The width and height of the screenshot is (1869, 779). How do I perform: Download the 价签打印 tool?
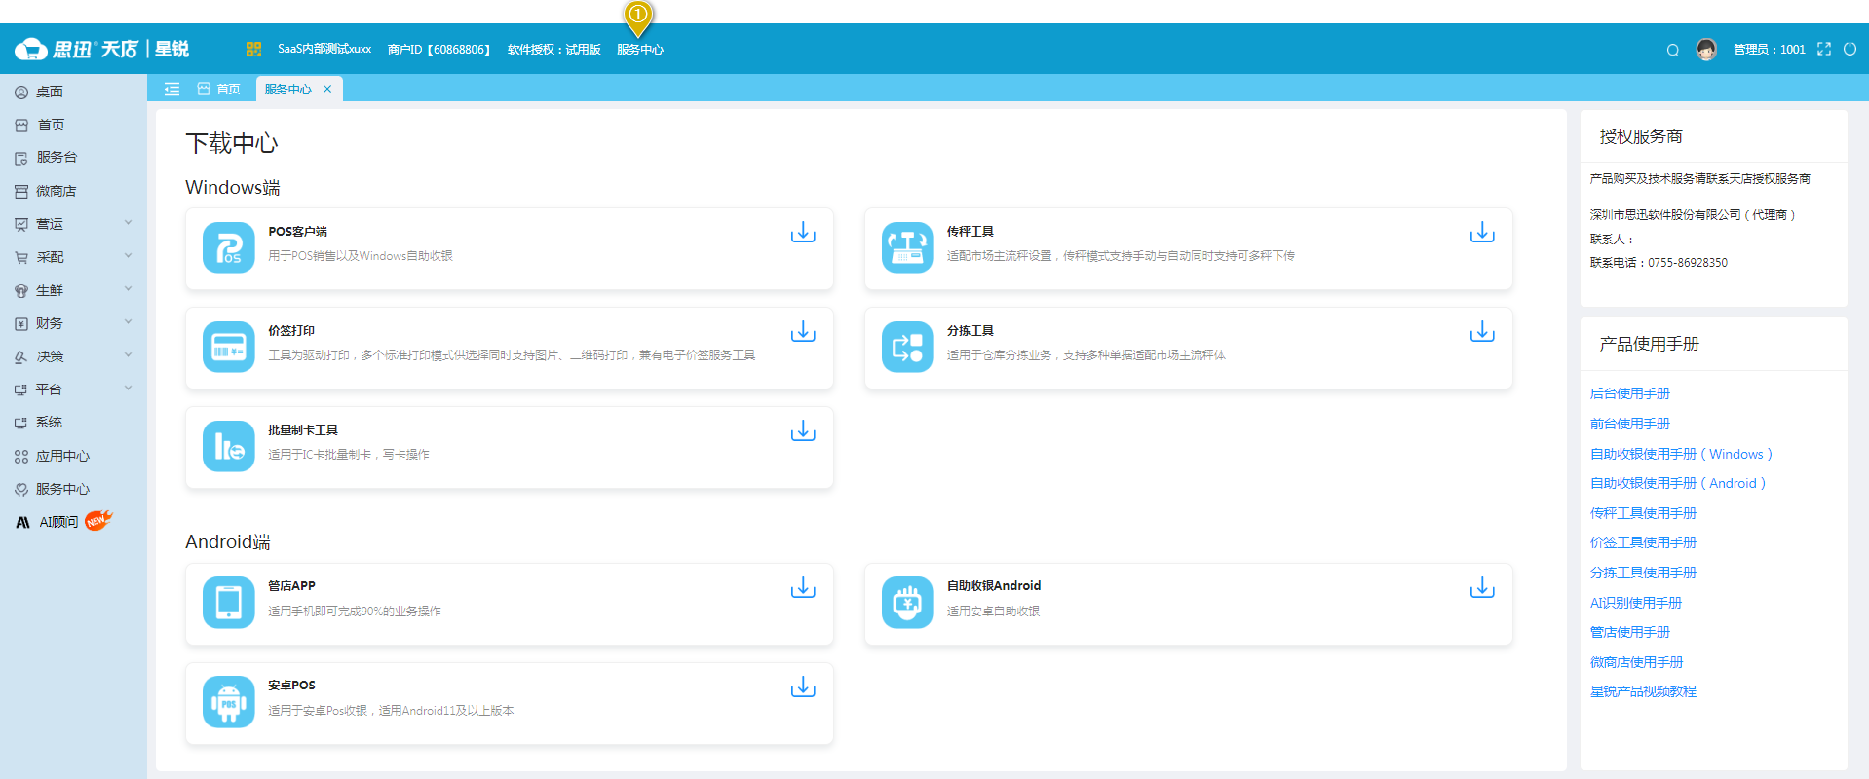coord(802,332)
